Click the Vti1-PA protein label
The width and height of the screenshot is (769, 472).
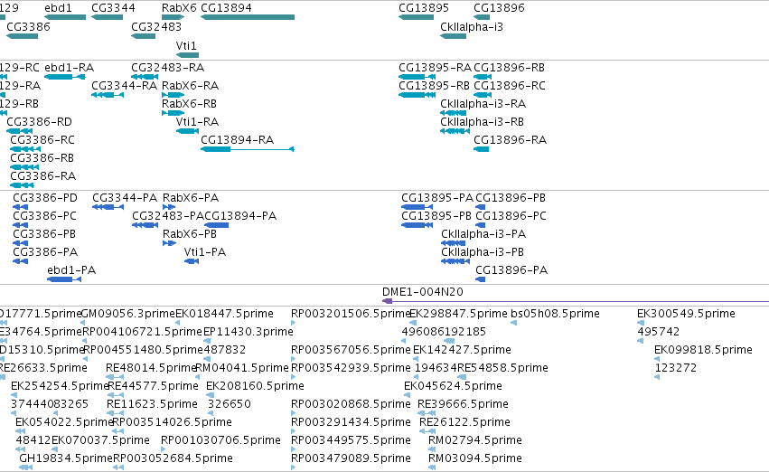pos(205,252)
